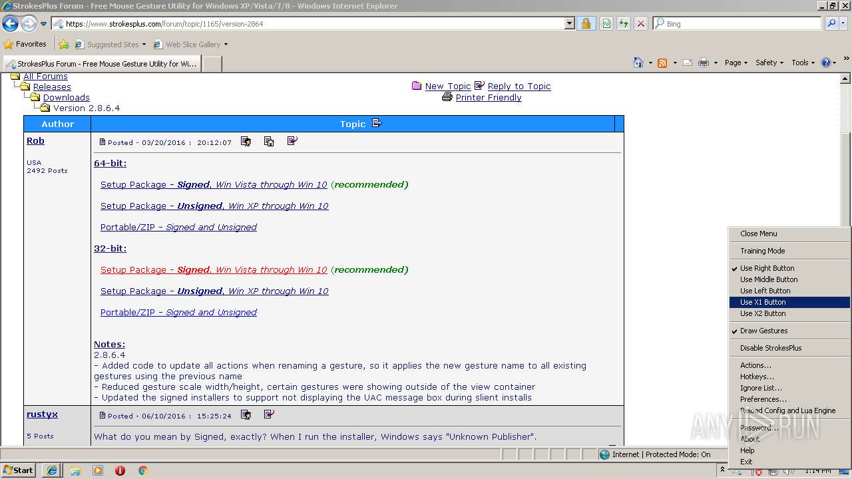Open the Releases forum link
Image resolution: width=852 pixels, height=479 pixels.
pos(52,86)
